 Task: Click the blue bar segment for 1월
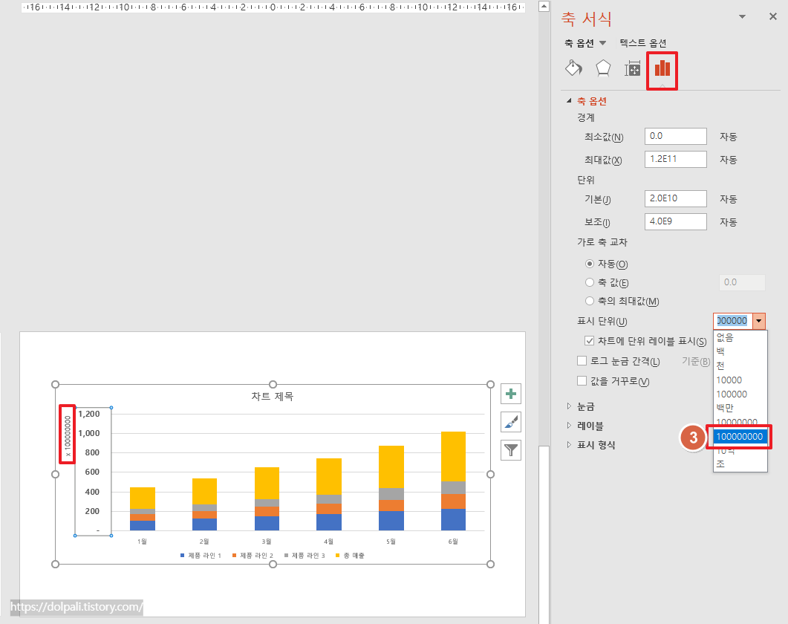[142, 525]
